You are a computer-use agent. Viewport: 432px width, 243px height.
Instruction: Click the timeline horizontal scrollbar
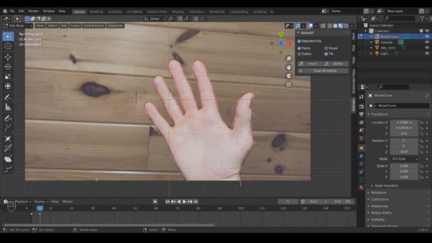pos(109,225)
